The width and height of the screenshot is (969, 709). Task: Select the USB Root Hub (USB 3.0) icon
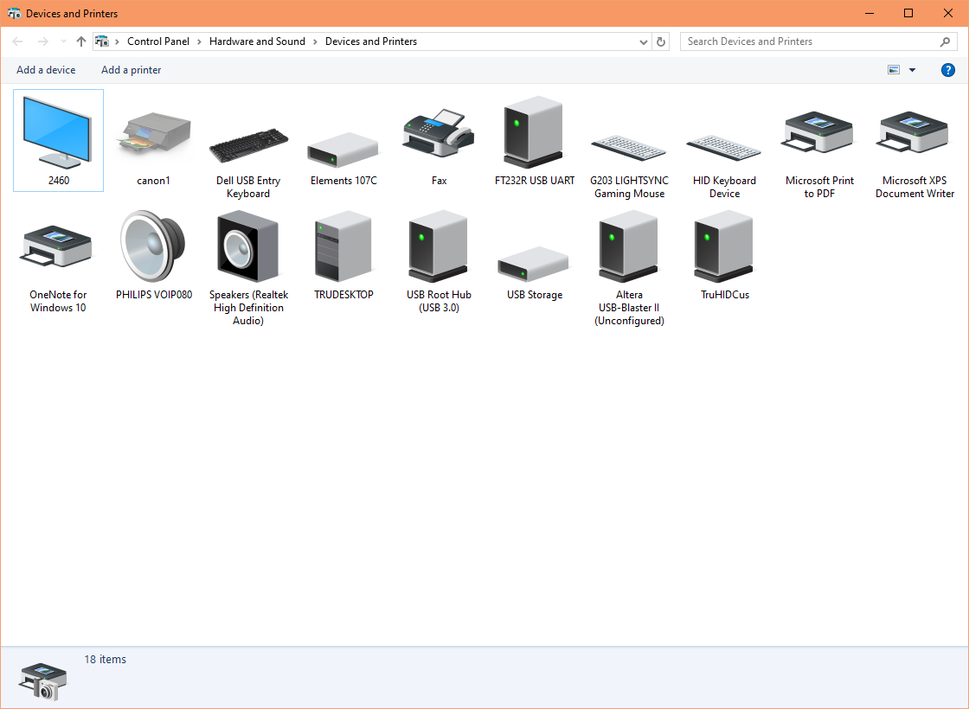(x=439, y=246)
